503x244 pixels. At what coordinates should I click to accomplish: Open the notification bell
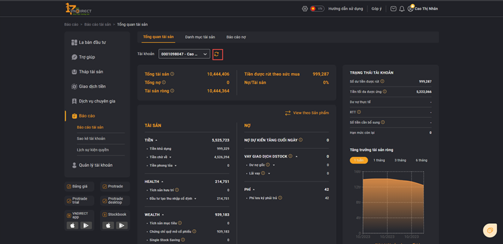pyautogui.click(x=402, y=9)
